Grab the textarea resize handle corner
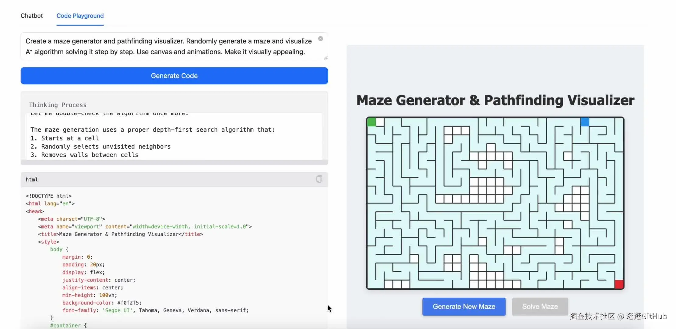676x329 pixels. coord(326,58)
